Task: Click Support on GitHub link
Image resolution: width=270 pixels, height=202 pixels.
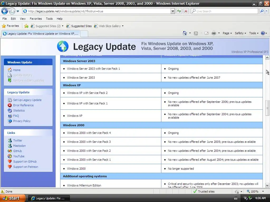Action: click(25, 161)
